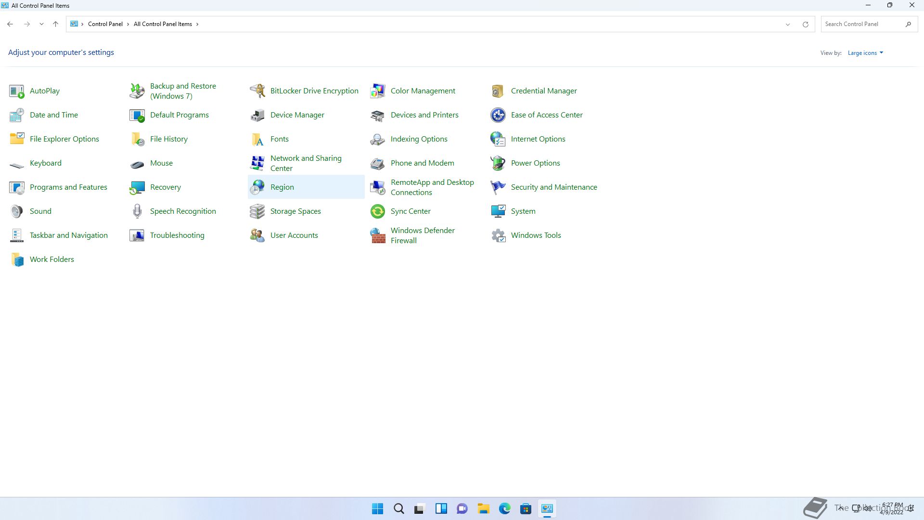Click the address bar computer icon
The width and height of the screenshot is (924, 520).
74,24
